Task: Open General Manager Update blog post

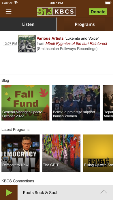Action: 25,103
